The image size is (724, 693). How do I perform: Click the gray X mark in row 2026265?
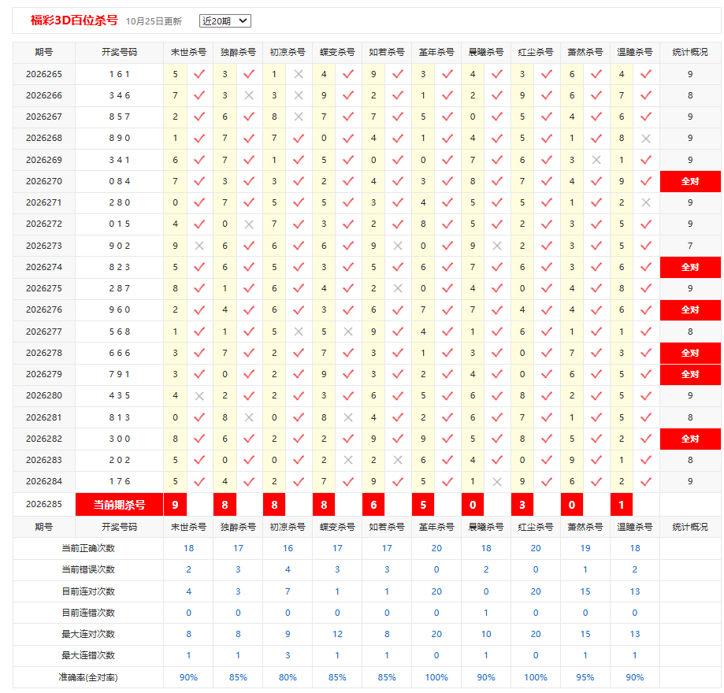pos(299,74)
